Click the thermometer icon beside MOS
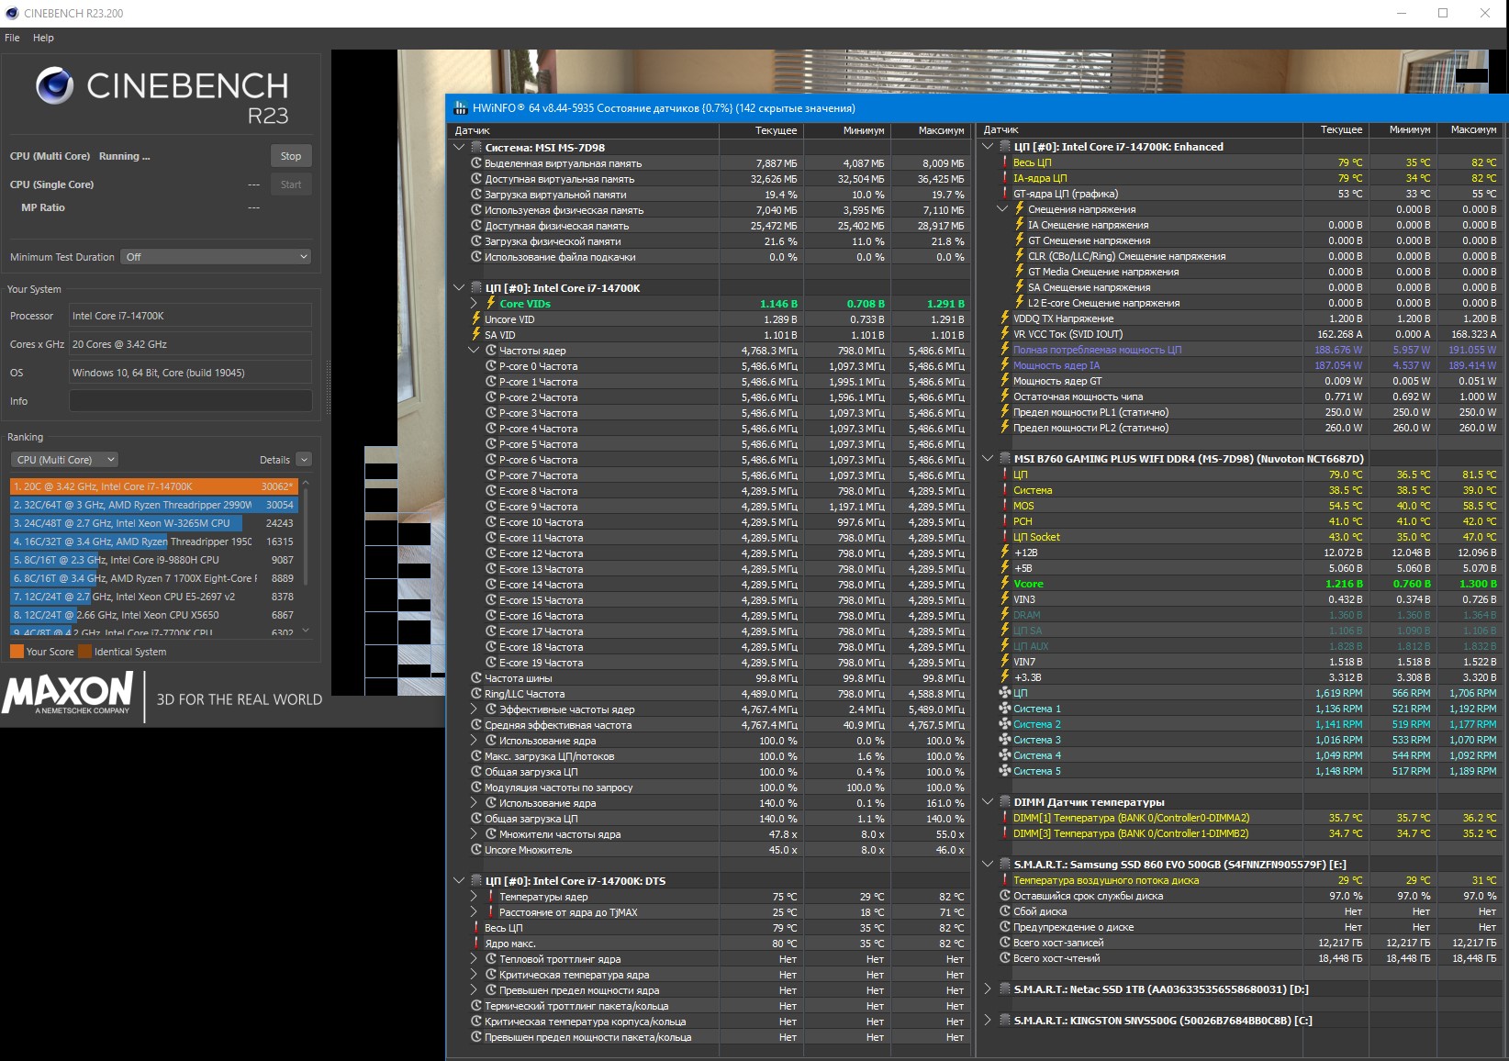Image resolution: width=1509 pixels, height=1061 pixels. coord(1005,505)
